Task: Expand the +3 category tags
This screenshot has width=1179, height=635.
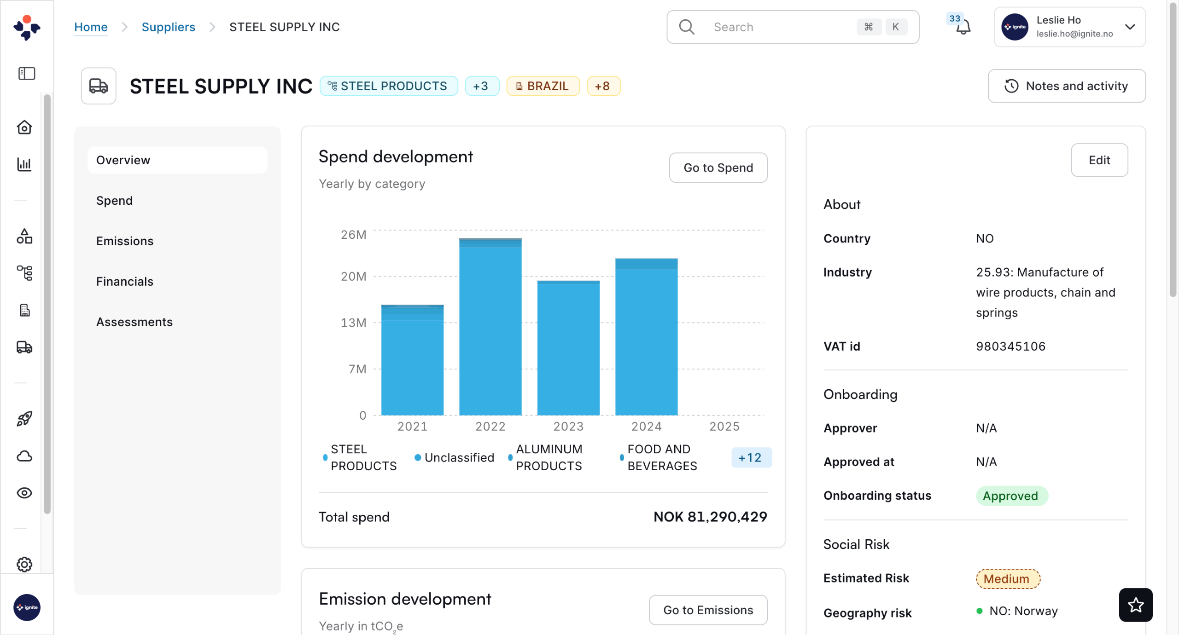Action: 481,86
